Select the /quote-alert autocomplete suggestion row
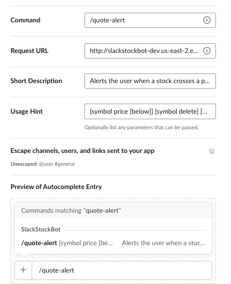Screen dimensions: 231x284 click(113, 243)
